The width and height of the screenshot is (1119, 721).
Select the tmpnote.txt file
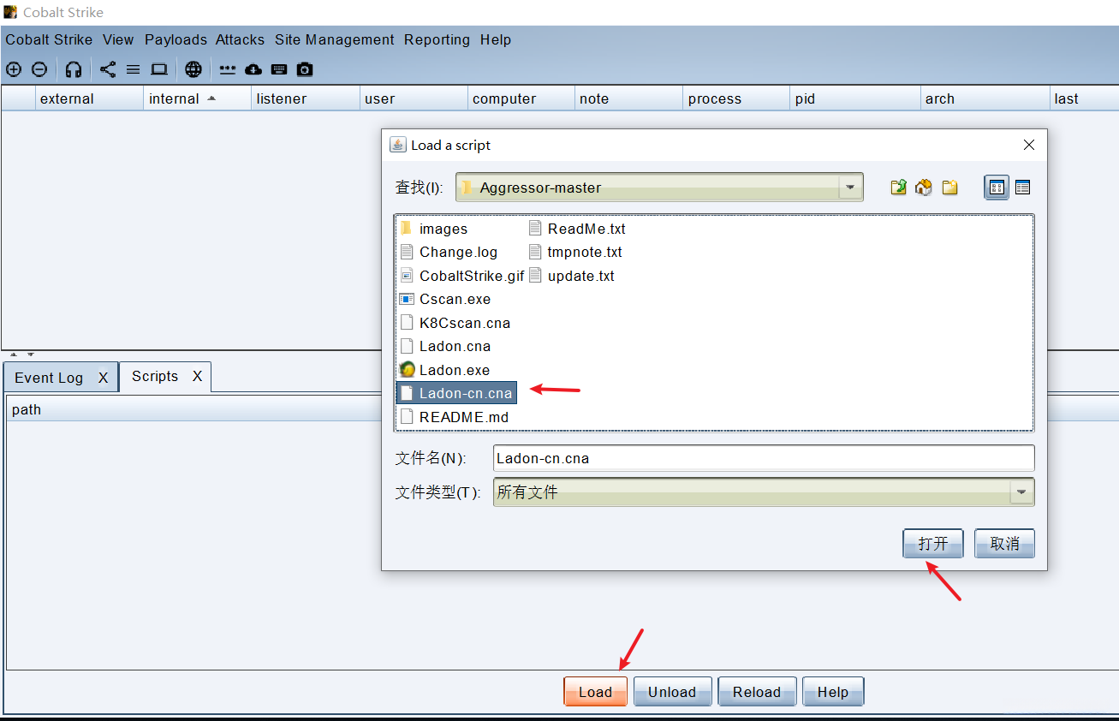(576, 252)
